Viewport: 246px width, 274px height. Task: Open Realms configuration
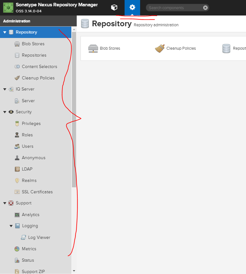[x=29, y=181]
